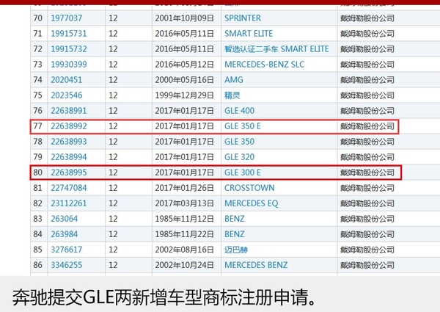440x312 pixels.
Task: Open registration number 22638991 link
Action: pos(69,111)
